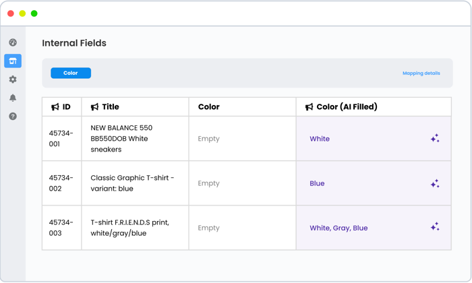
Task: Select product ID 45734-003 cell
Action: [61, 228]
